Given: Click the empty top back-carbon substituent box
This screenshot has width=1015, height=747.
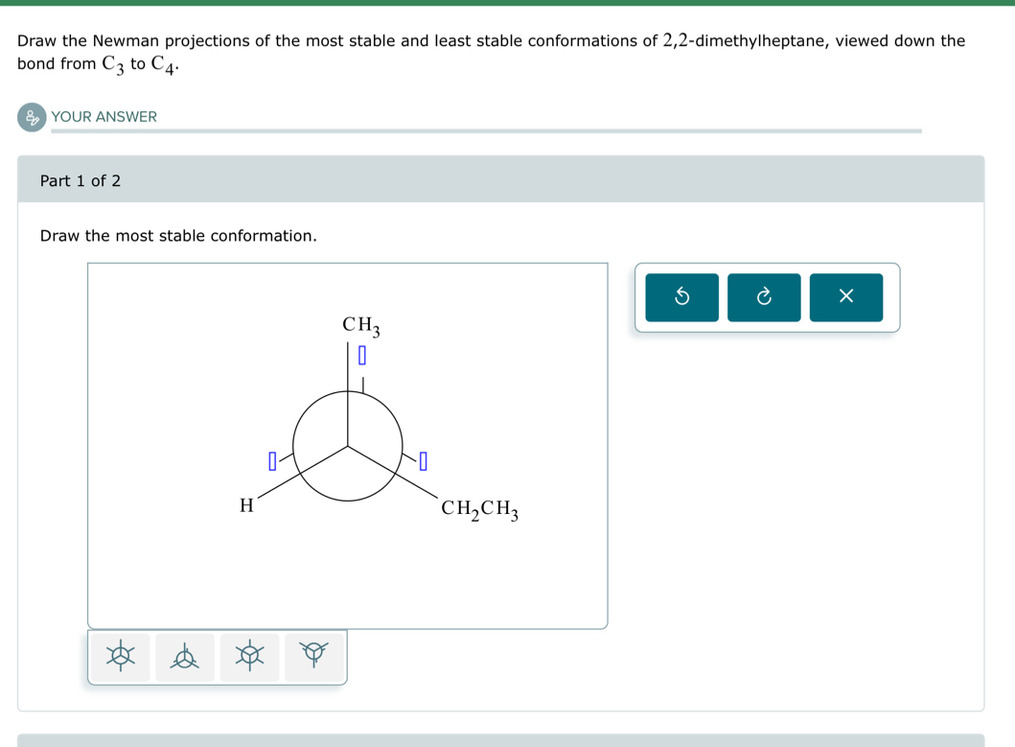Looking at the screenshot, I should (x=362, y=355).
